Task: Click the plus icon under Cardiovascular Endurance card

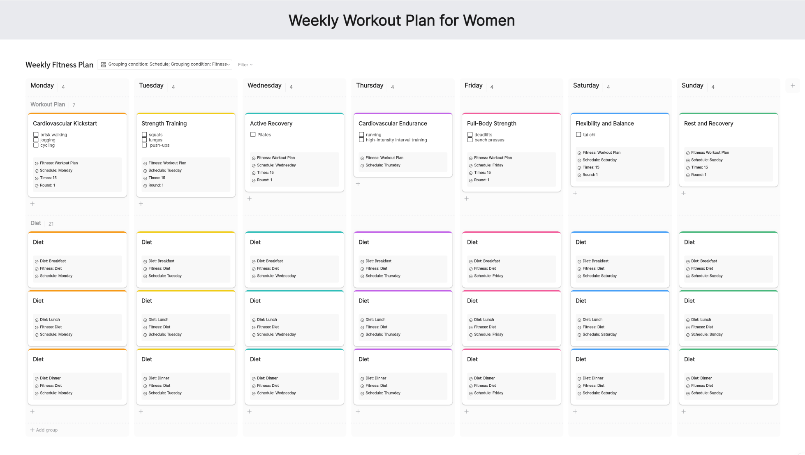Action: [358, 184]
